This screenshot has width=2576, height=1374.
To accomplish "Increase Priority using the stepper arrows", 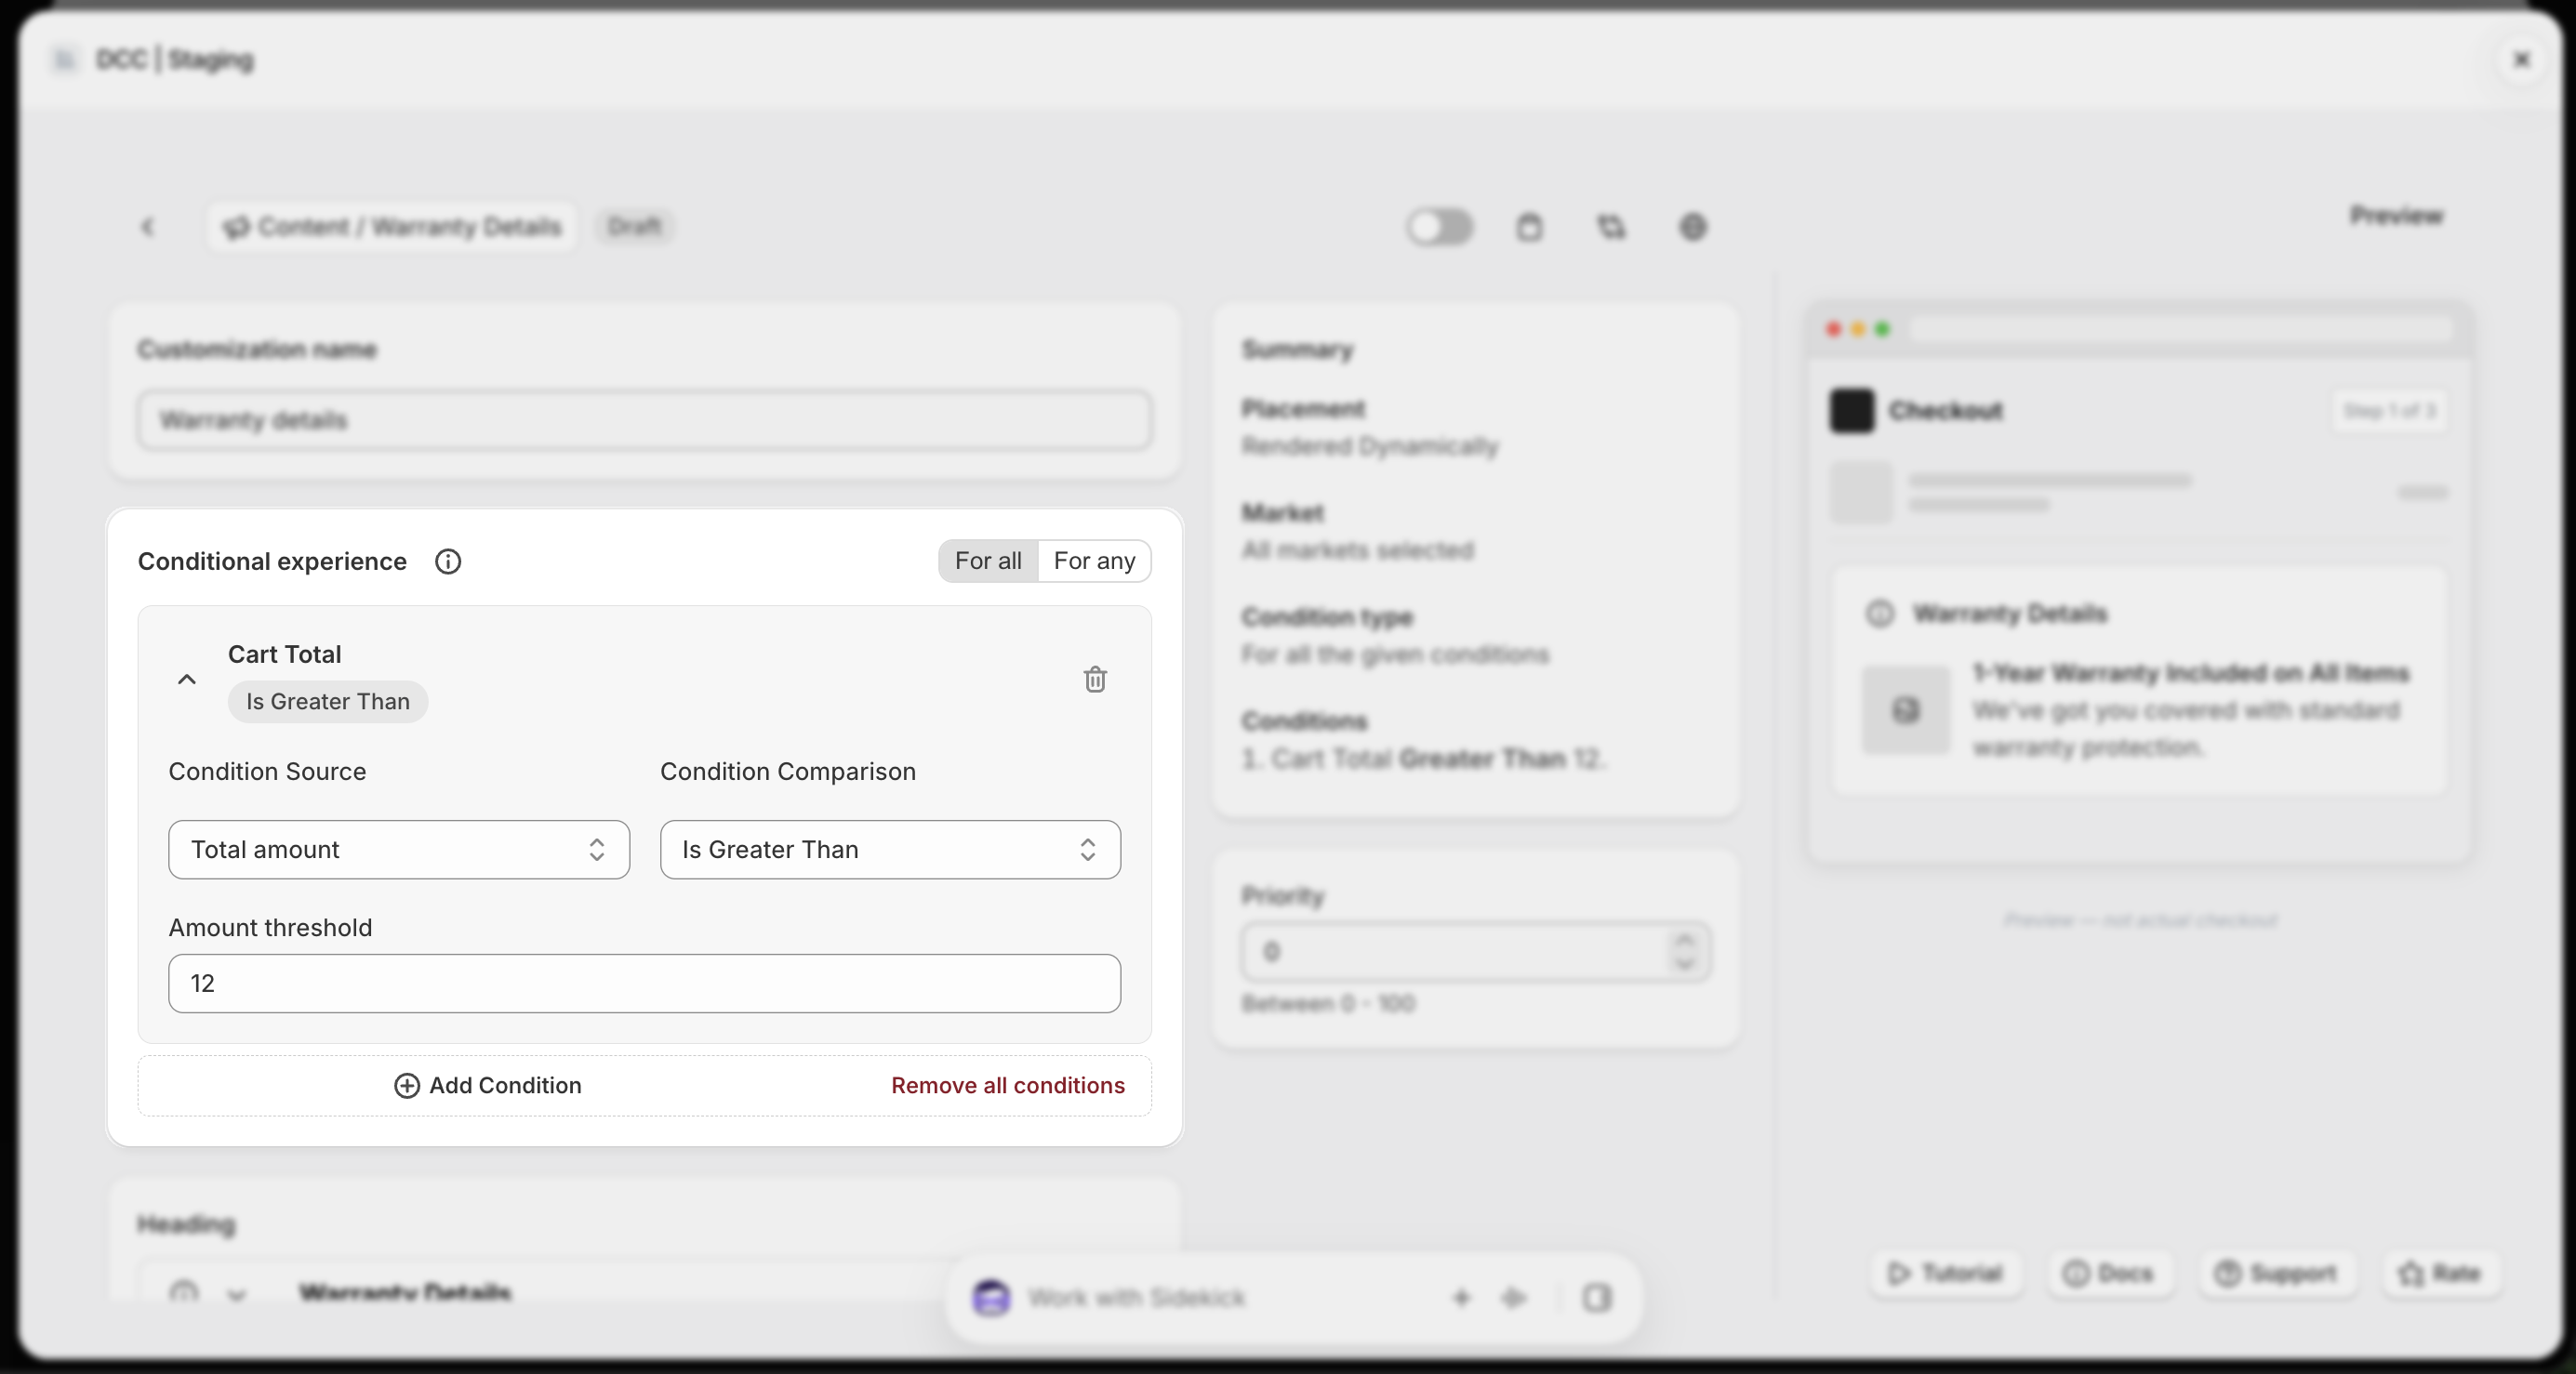I will point(1685,939).
